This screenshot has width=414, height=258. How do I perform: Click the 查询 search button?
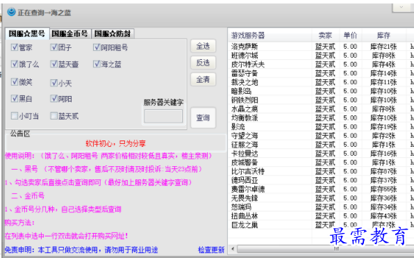(x=203, y=118)
